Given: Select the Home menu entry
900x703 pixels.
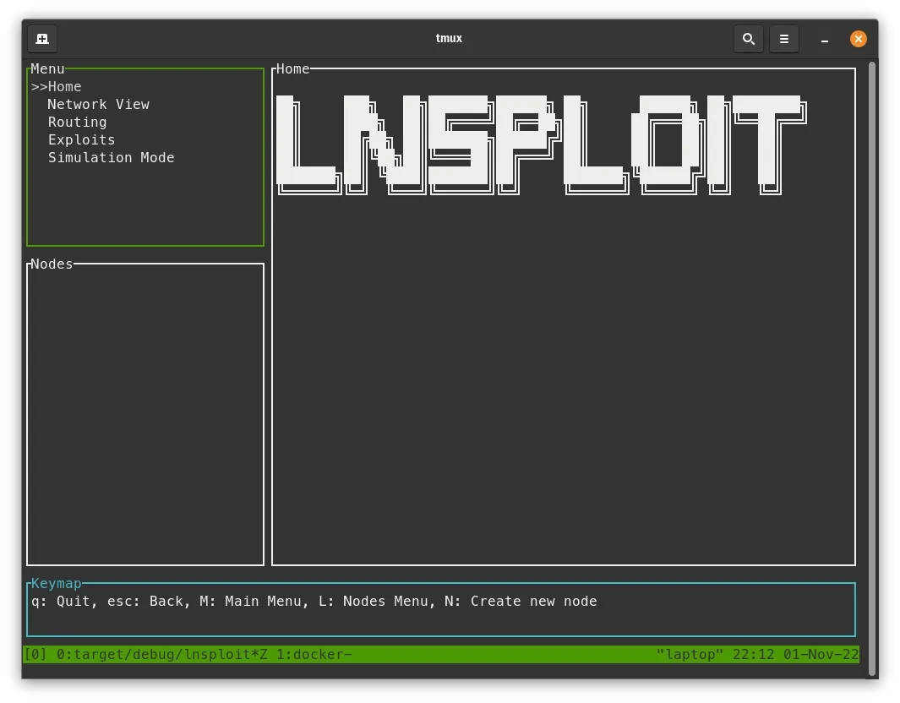Looking at the screenshot, I should tap(64, 86).
